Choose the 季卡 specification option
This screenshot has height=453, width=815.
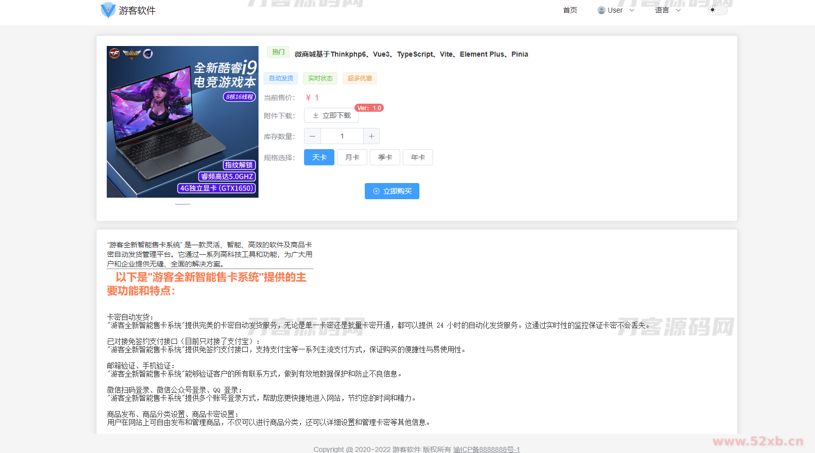coord(385,157)
